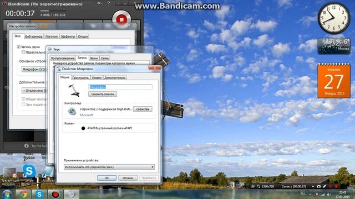Confirm with OK in microphone properties
Image resolution: width=355 pixels, height=199 pixels.
click(106, 178)
